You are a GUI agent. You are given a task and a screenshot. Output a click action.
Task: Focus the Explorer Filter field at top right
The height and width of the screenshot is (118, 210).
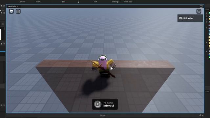click(207, 9)
